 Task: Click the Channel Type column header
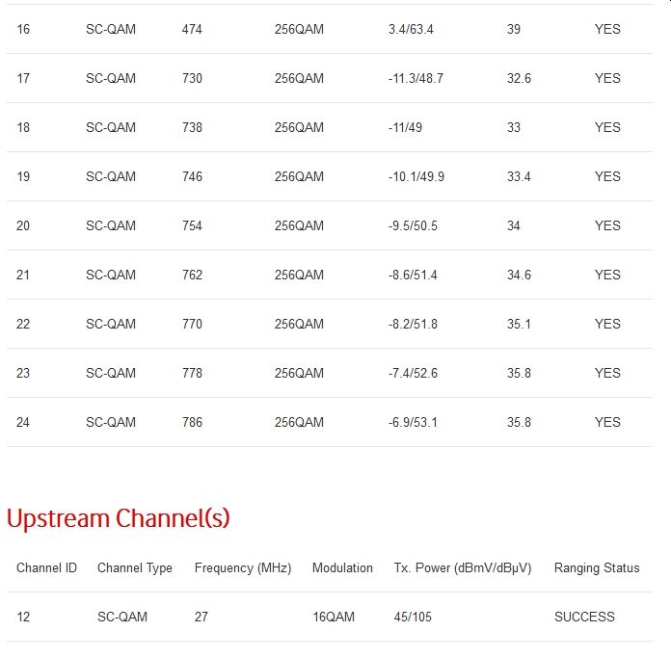tap(135, 567)
